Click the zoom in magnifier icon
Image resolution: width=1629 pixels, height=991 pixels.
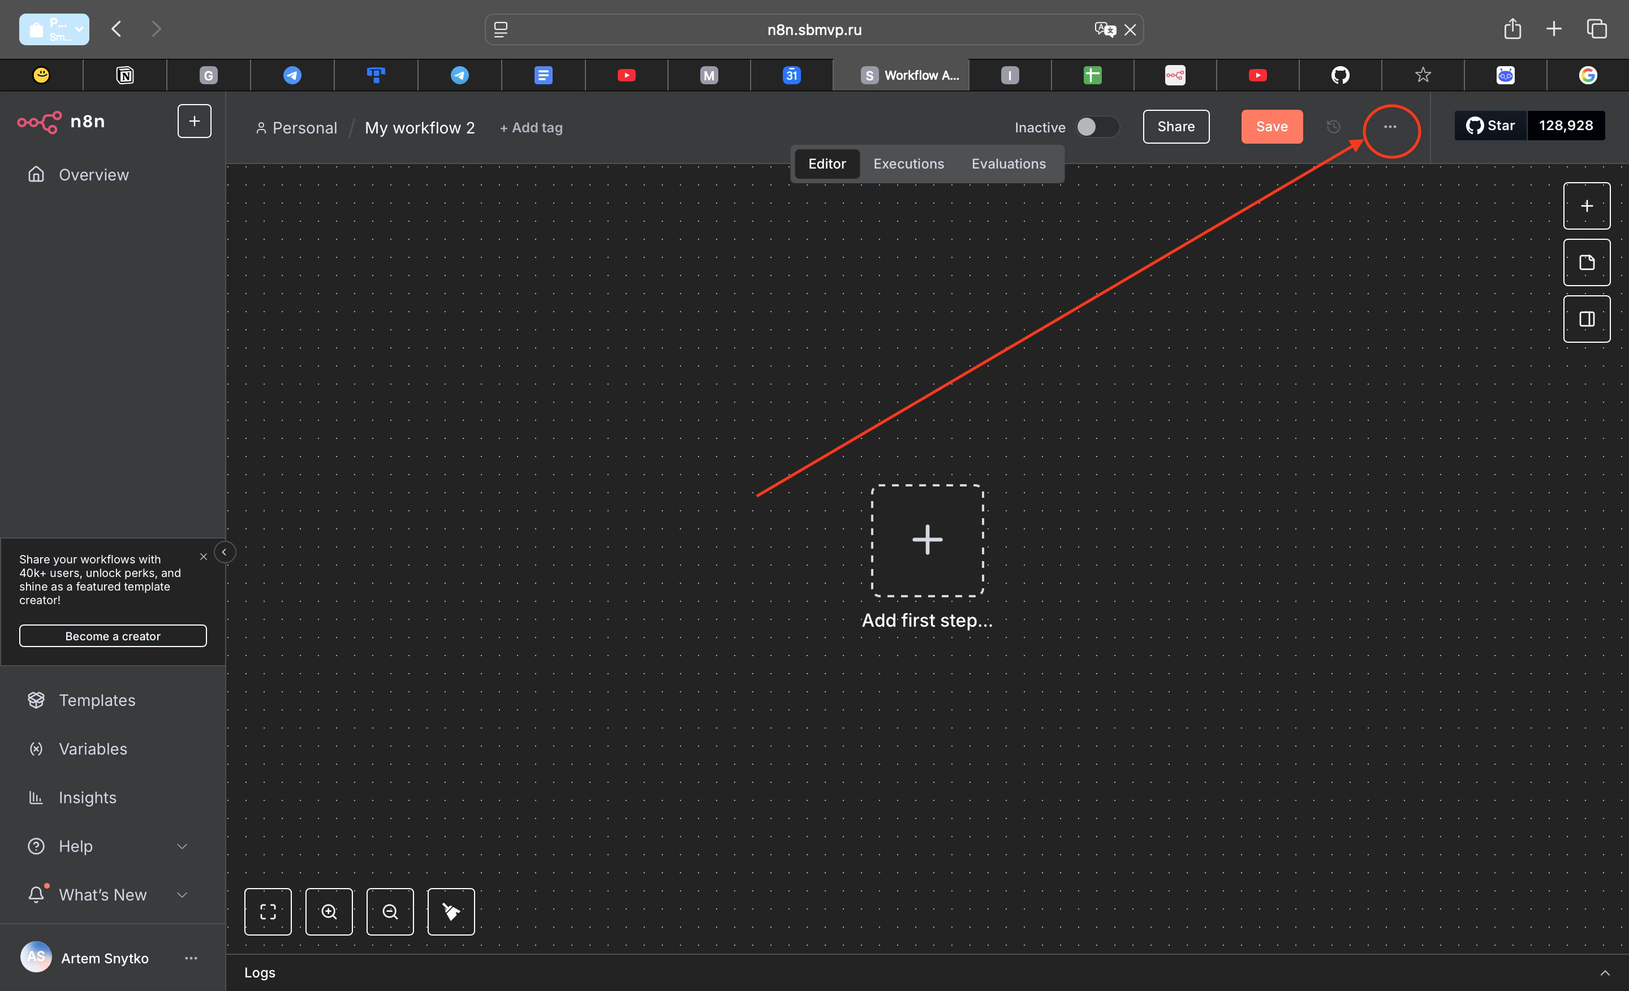[329, 912]
